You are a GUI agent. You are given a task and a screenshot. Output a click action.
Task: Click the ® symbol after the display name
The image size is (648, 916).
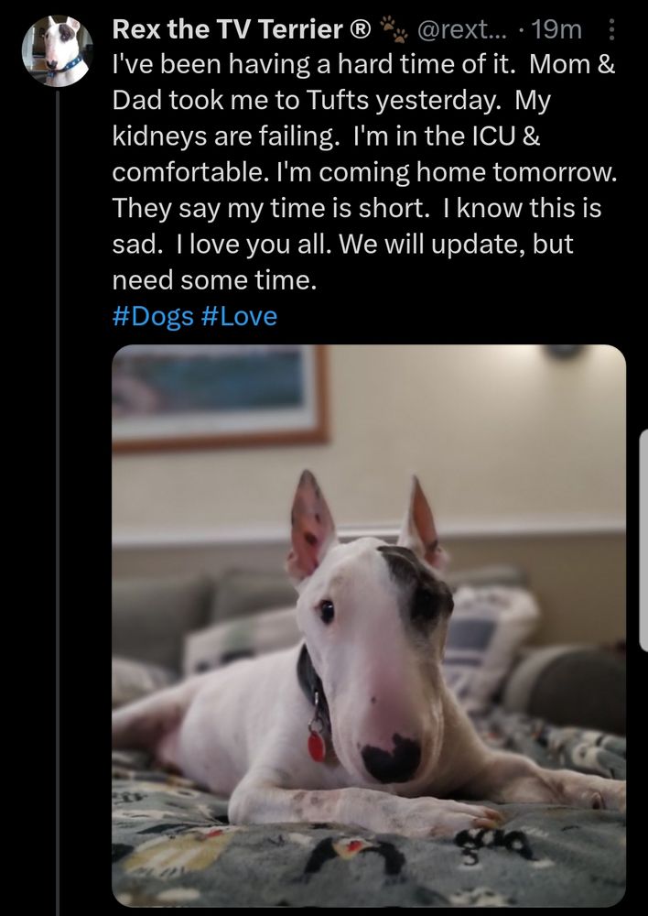tap(360, 29)
